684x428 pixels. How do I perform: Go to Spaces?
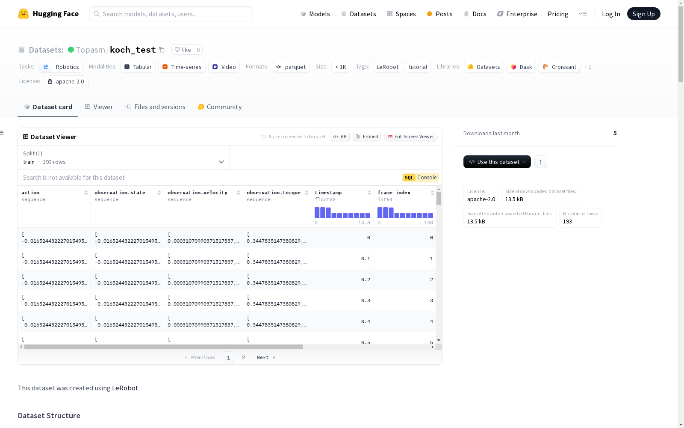point(401,14)
